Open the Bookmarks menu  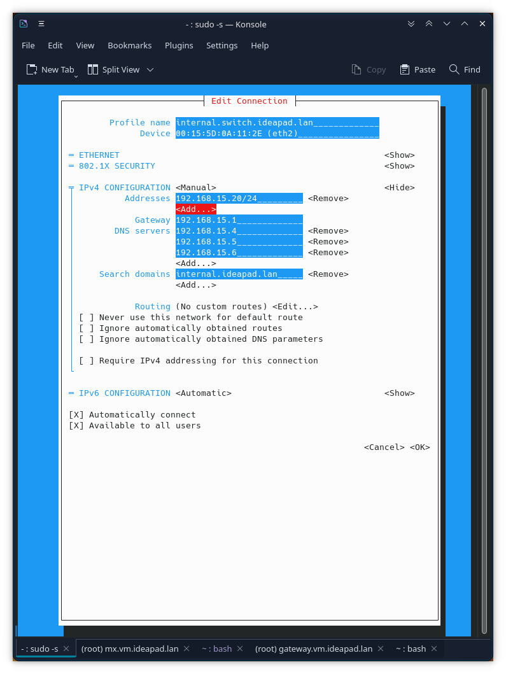(x=130, y=46)
